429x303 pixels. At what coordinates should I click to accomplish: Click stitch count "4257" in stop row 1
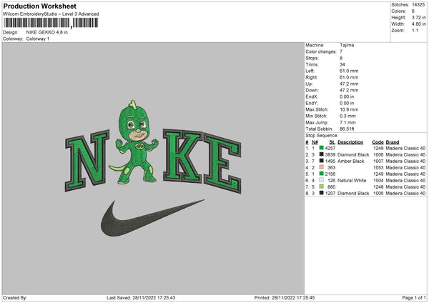point(330,148)
